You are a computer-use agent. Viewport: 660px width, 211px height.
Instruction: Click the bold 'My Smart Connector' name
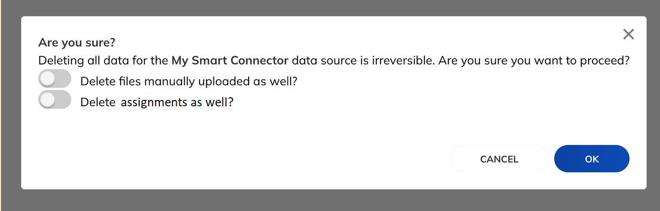pos(230,60)
